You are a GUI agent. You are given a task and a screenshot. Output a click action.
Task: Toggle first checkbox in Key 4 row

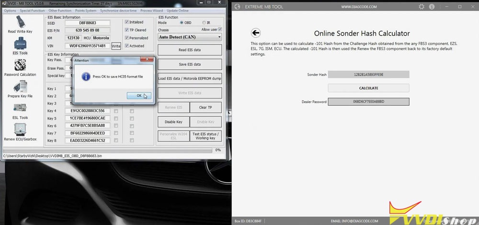pos(116,111)
